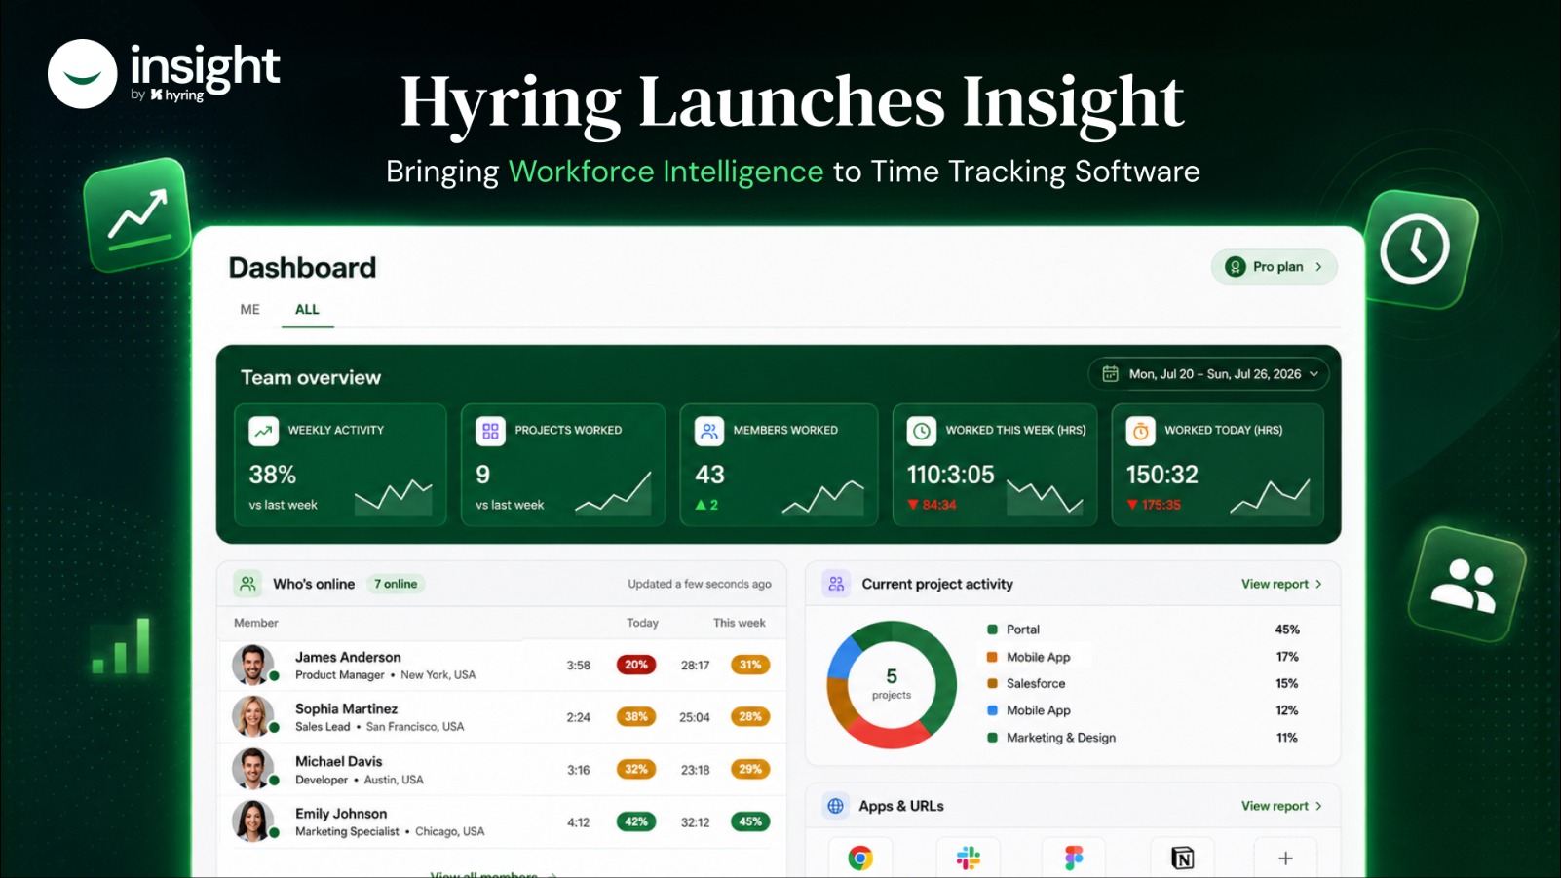1561x878 pixels.
Task: Click the Weekly Activity trend icon
Action: (263, 431)
